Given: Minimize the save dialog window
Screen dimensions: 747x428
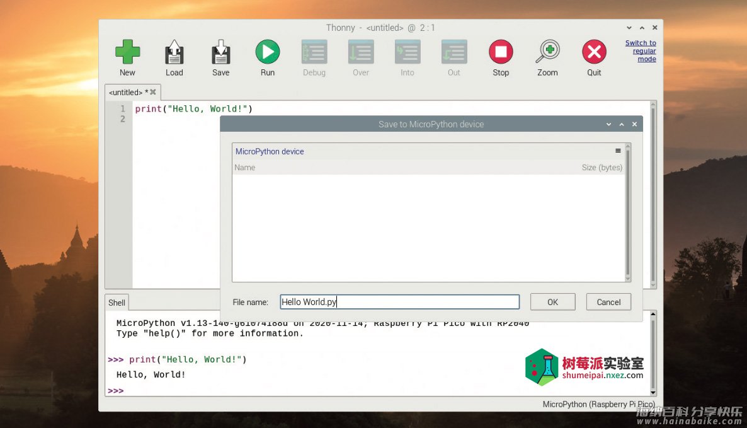Looking at the screenshot, I should click(x=609, y=124).
